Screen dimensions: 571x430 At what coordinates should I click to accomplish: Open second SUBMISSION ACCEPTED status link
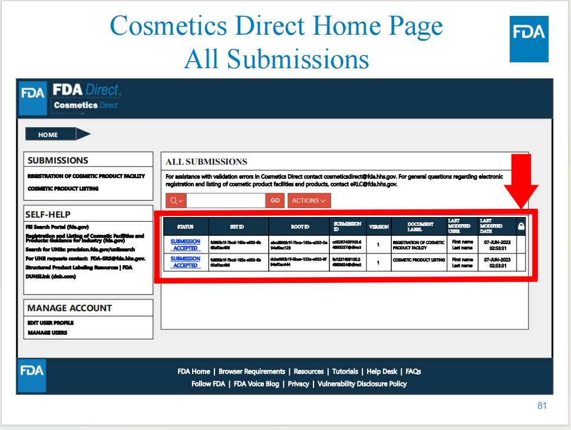click(185, 262)
